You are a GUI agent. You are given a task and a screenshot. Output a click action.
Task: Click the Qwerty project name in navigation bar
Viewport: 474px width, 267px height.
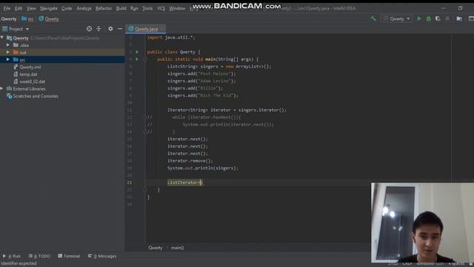(x=9, y=19)
